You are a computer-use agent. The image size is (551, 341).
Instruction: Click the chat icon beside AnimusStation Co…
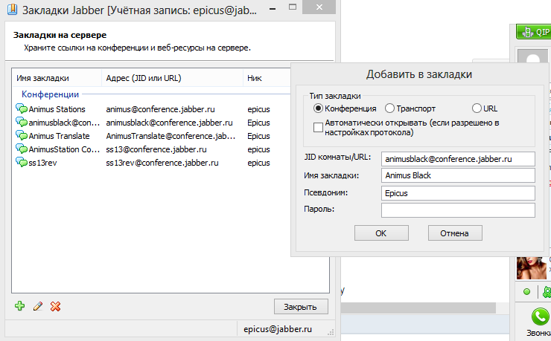pos(22,149)
